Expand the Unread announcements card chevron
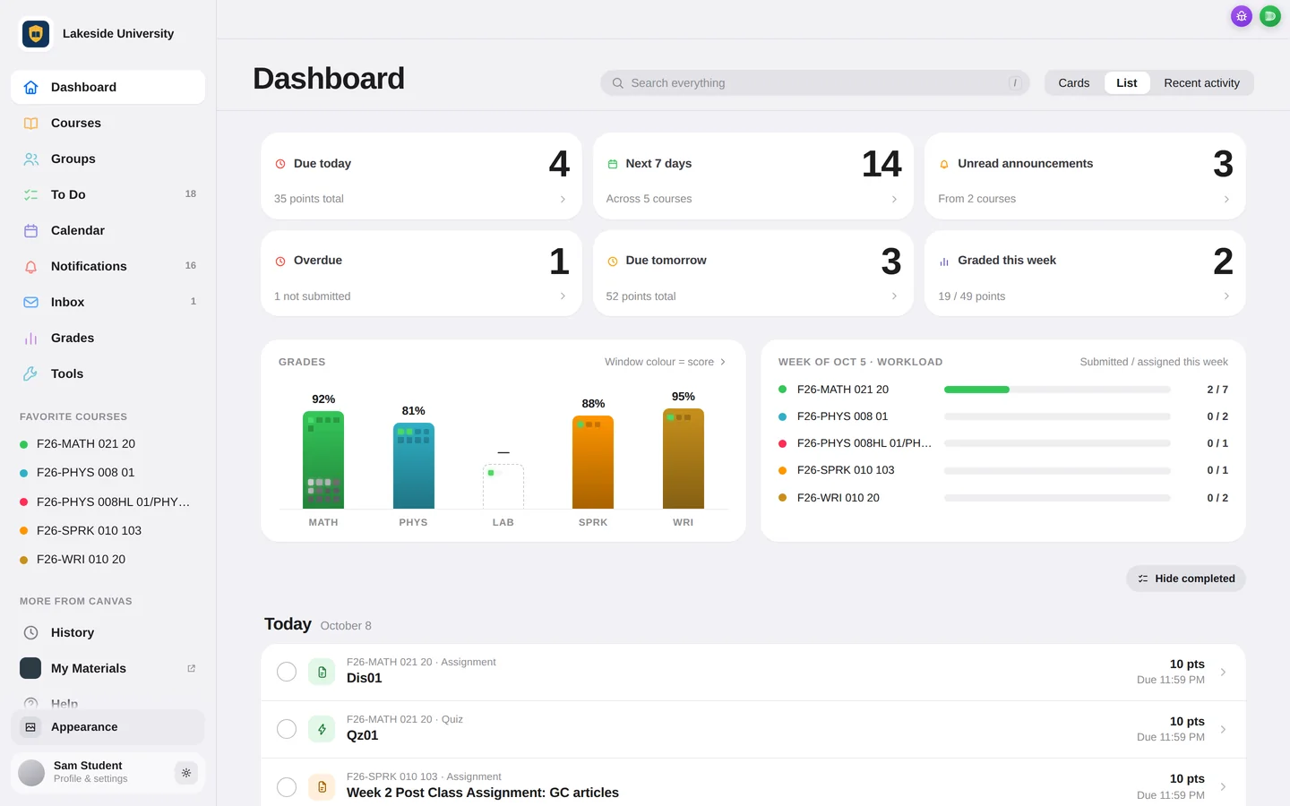 click(x=1226, y=199)
